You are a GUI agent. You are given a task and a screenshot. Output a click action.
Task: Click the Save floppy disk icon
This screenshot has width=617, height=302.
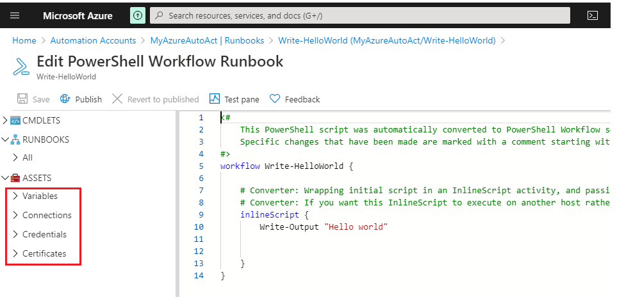22,99
